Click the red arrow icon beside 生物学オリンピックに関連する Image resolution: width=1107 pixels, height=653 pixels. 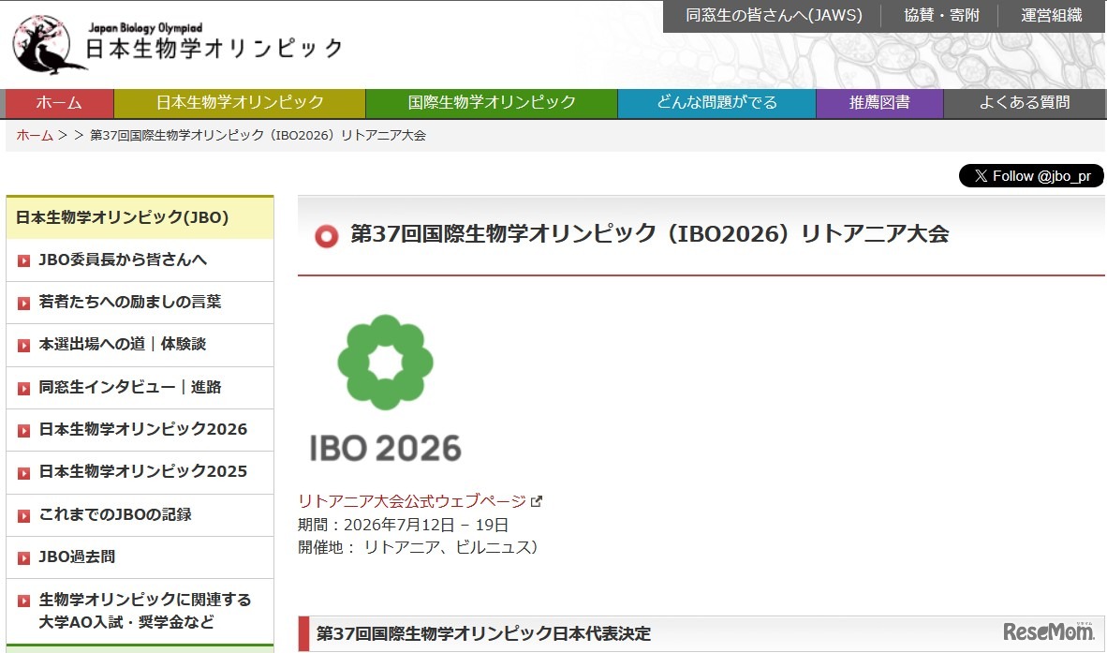coord(24,601)
